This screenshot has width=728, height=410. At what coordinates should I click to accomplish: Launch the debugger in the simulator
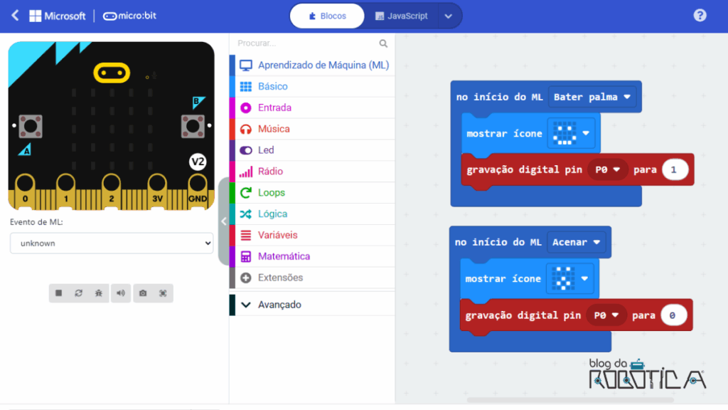(x=99, y=293)
